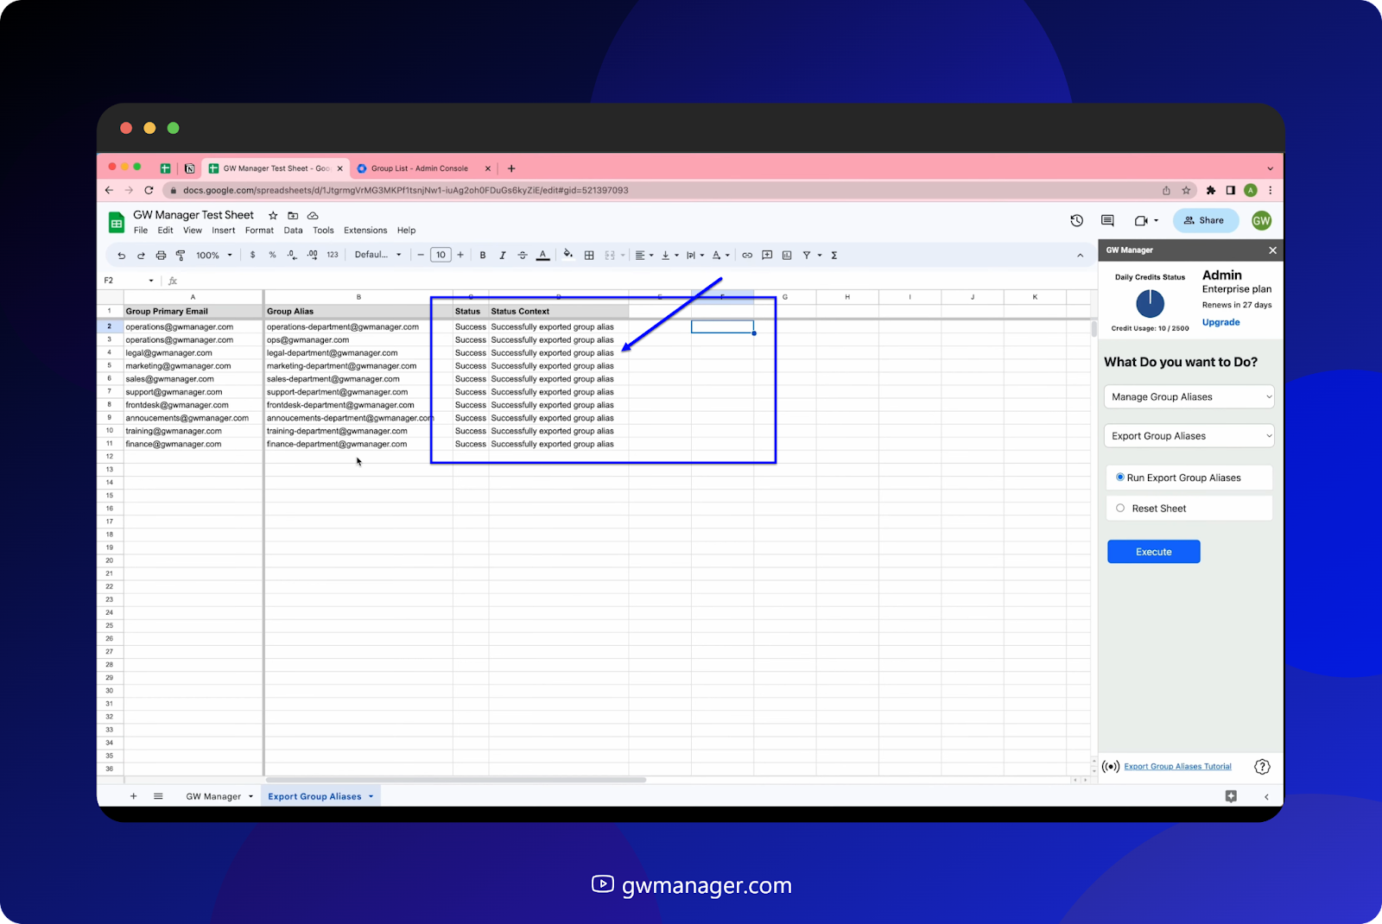This screenshot has height=924, width=1382.
Task: Click the font size input field
Action: tap(441, 255)
